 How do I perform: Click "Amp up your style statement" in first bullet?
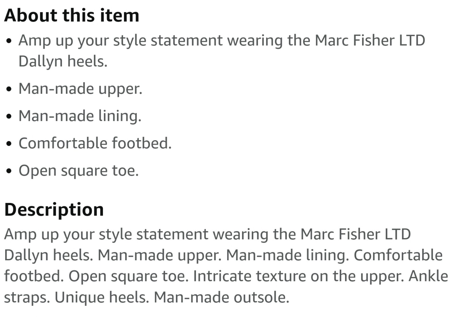(120, 41)
